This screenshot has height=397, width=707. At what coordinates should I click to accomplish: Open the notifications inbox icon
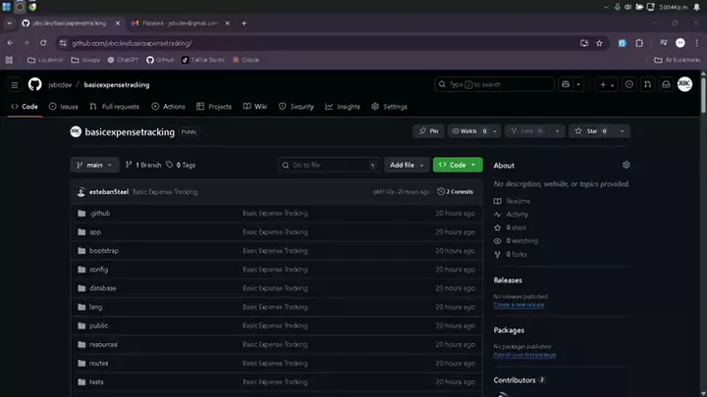click(x=665, y=84)
